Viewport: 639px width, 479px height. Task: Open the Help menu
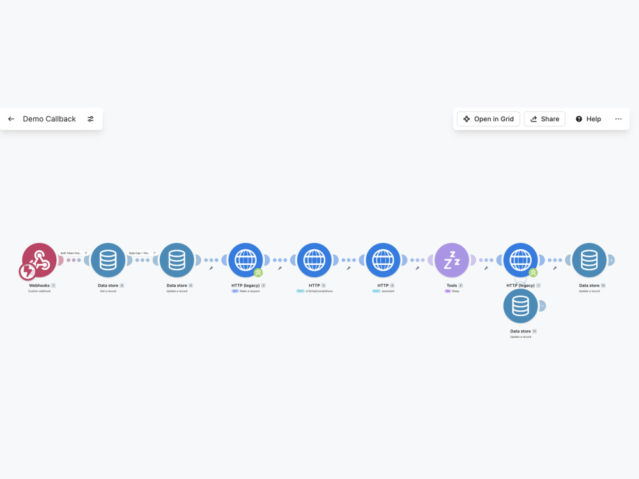click(588, 119)
